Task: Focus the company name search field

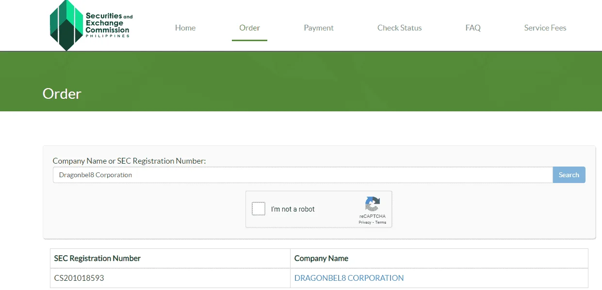Action: 303,175
